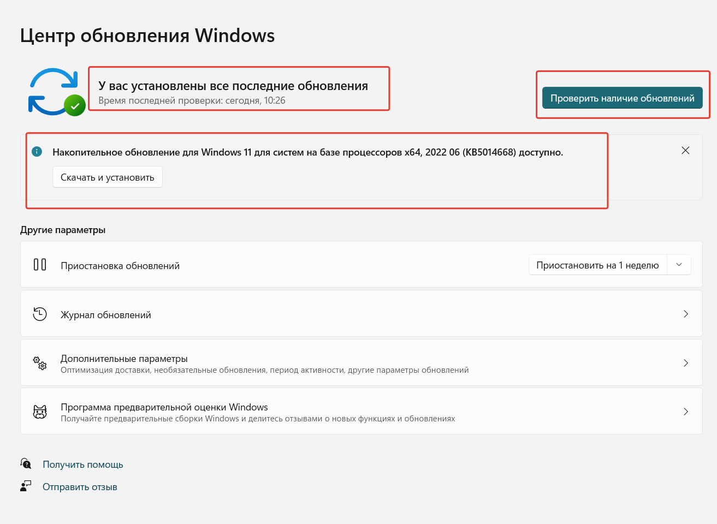Click Скачать и установить button

(108, 177)
